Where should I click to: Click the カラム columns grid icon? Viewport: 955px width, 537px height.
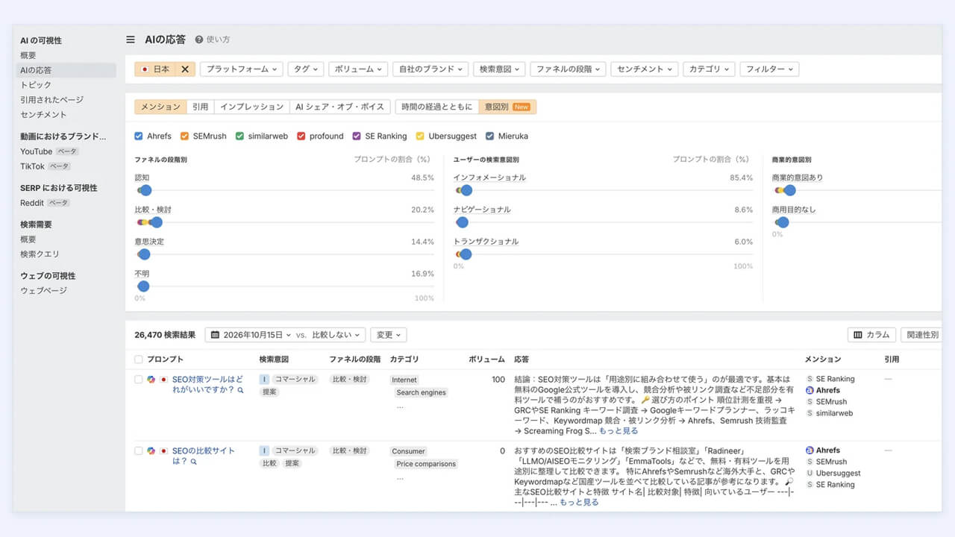[x=858, y=335]
